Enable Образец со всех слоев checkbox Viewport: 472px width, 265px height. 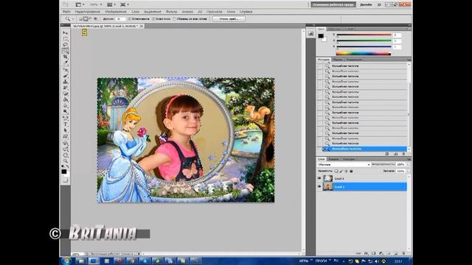[x=175, y=19]
